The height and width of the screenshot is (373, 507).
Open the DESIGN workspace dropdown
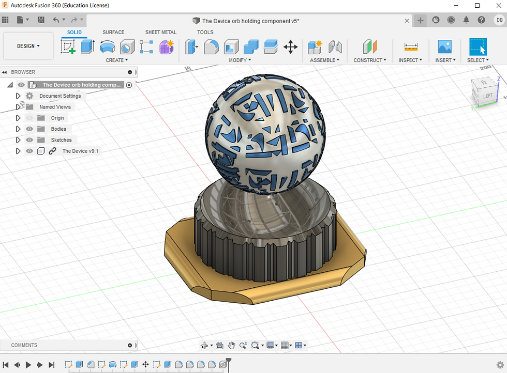pyautogui.click(x=28, y=46)
